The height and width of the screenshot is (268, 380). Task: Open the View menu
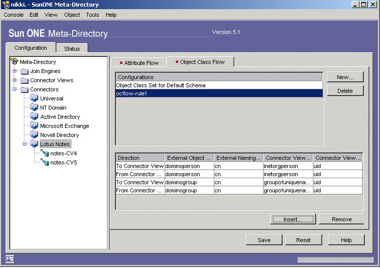tap(51, 15)
